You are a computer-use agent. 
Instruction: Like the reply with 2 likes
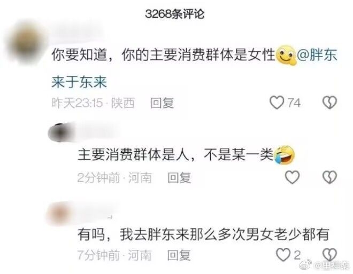(x=283, y=254)
